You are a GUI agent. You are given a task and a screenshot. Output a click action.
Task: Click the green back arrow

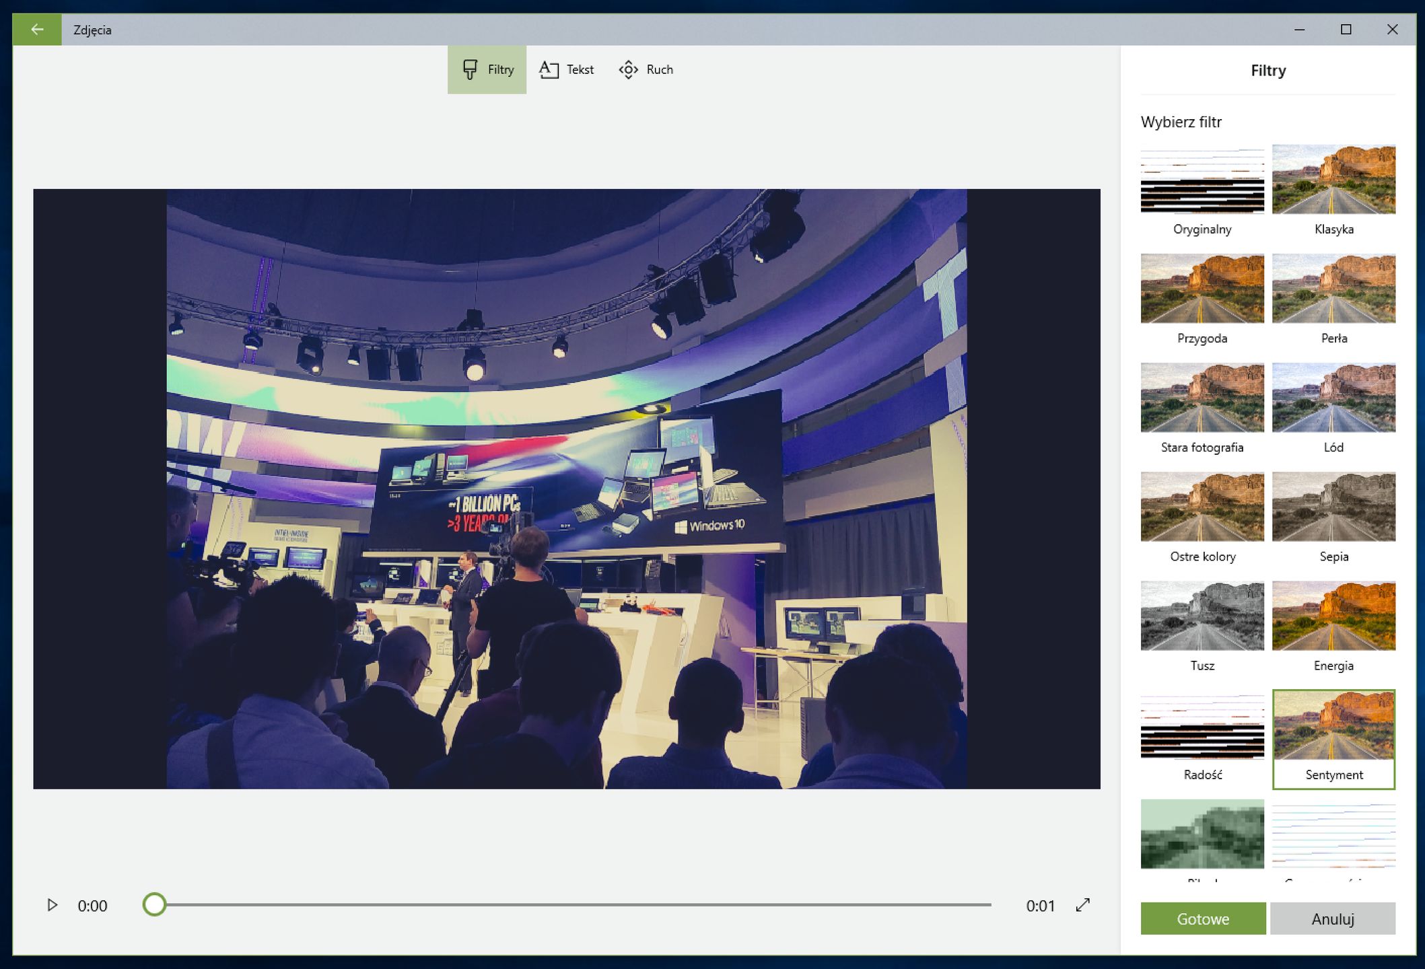click(x=37, y=30)
